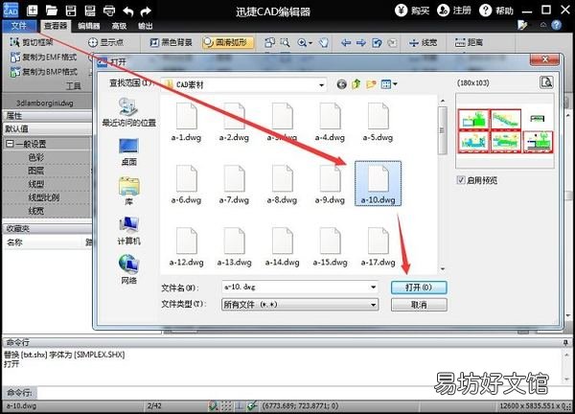Click the New file icon in title bar
The width and height of the screenshot is (575, 414).
[x=33, y=11]
